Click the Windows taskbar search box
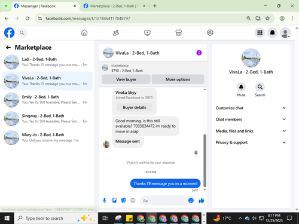 (56, 218)
